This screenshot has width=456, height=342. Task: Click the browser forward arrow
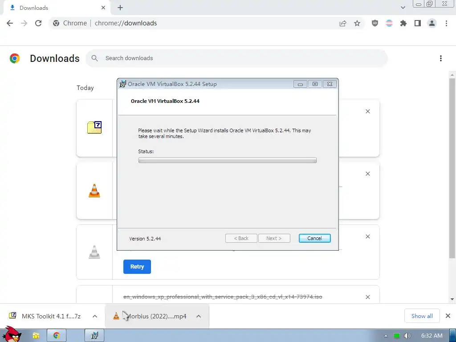click(24, 23)
